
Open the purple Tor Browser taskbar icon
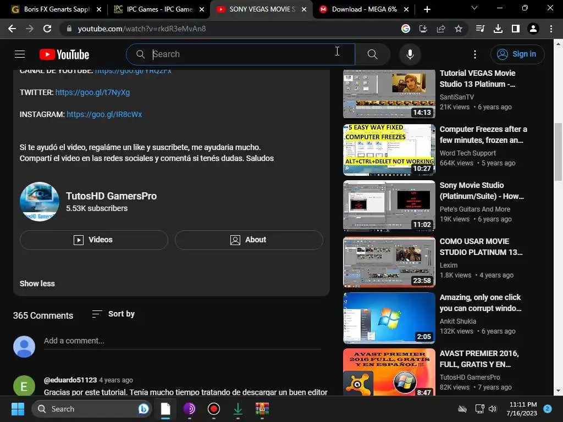pyautogui.click(x=190, y=409)
